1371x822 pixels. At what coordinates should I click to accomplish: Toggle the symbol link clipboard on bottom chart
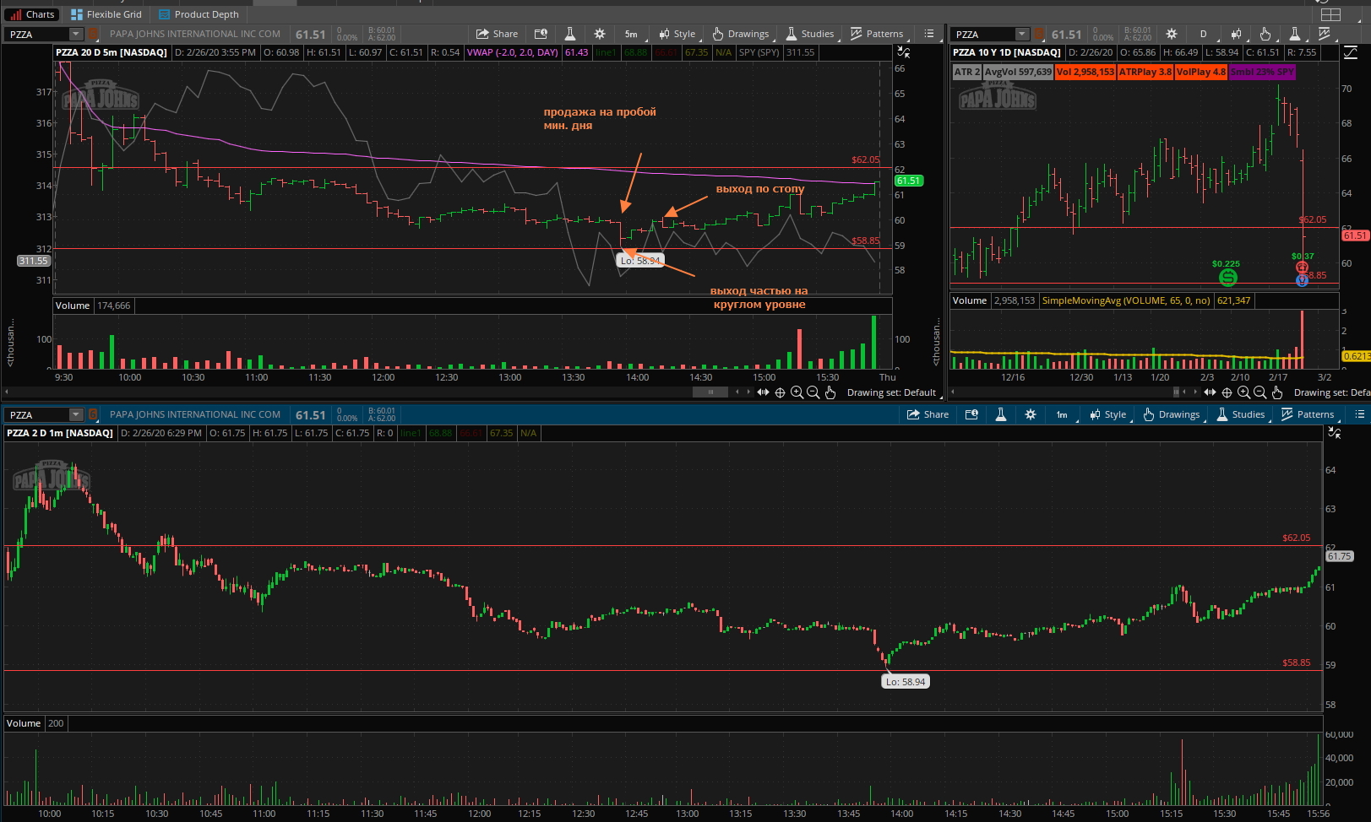[x=94, y=414]
